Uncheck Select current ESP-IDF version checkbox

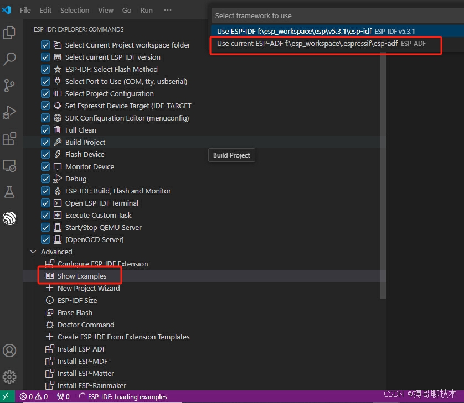(x=45, y=57)
